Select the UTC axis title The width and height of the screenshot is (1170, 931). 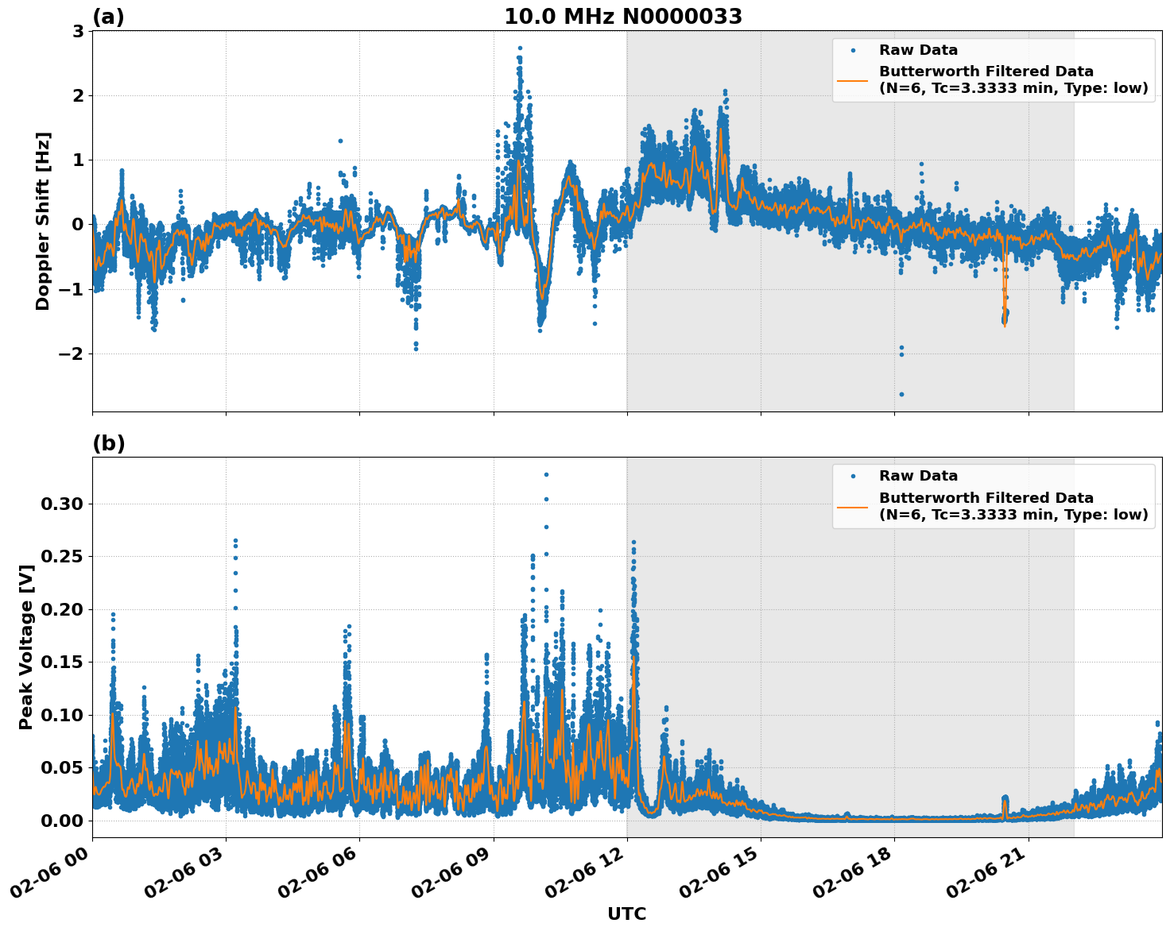point(626,914)
